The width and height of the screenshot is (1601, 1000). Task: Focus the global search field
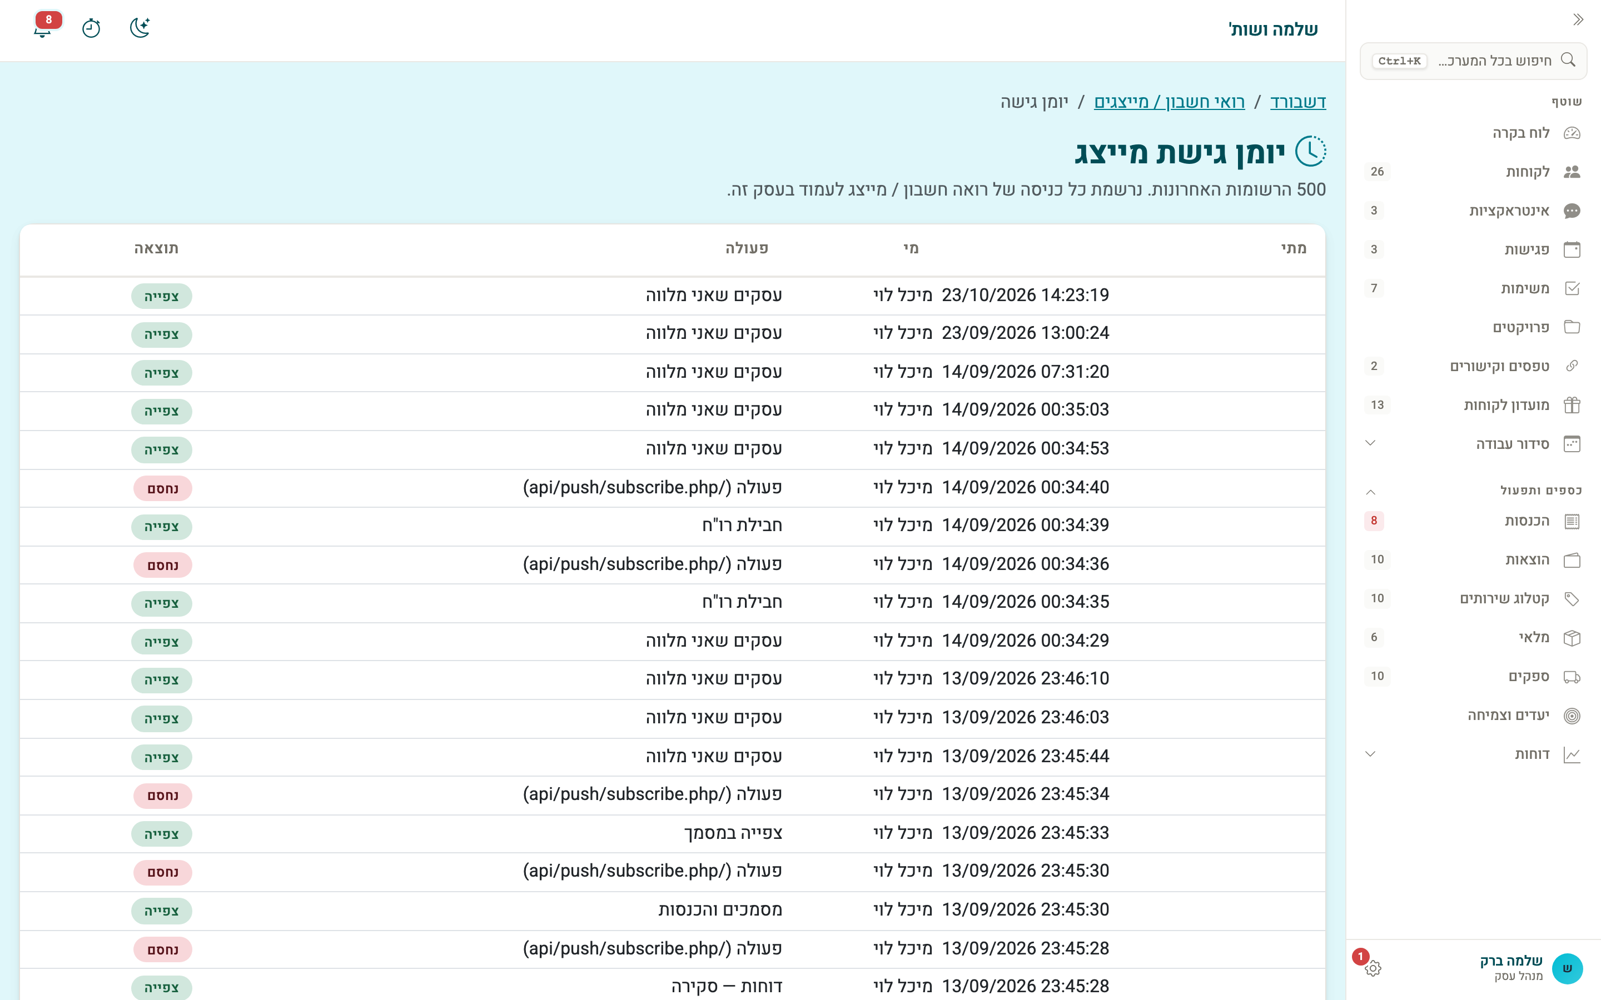pyautogui.click(x=1473, y=61)
